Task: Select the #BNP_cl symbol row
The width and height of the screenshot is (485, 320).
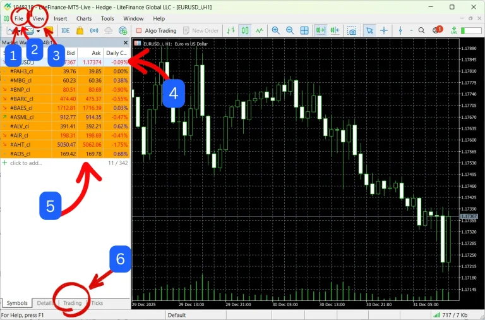Action: (65, 90)
